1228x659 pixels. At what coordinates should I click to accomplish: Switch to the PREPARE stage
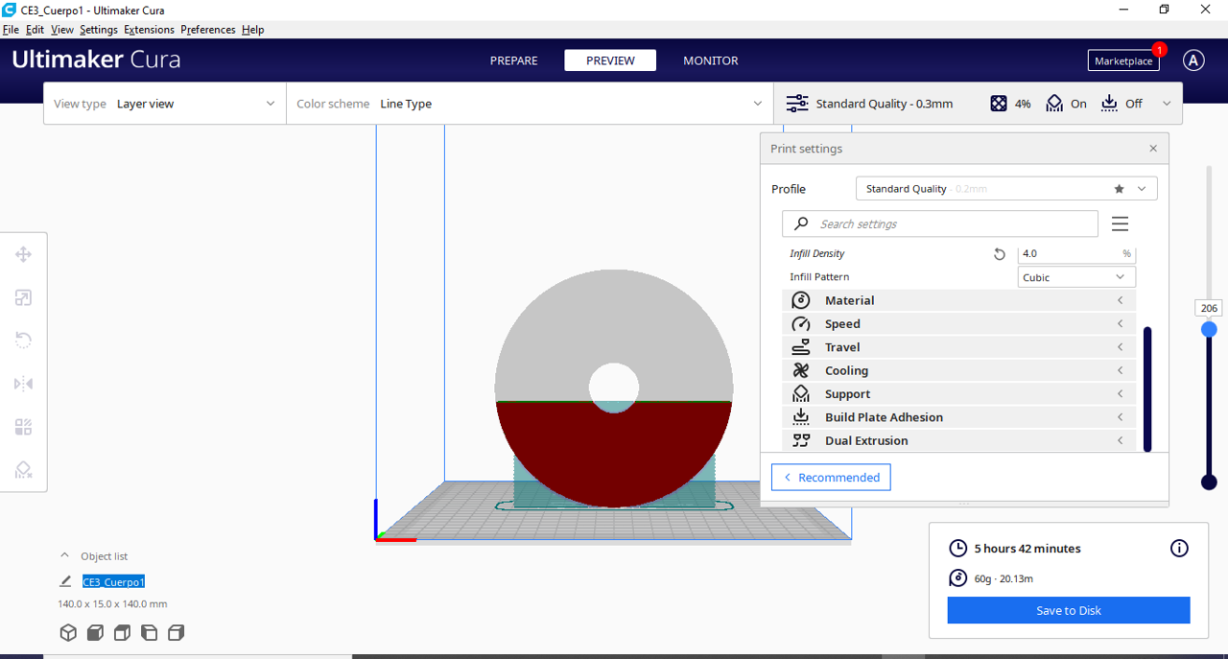(514, 60)
